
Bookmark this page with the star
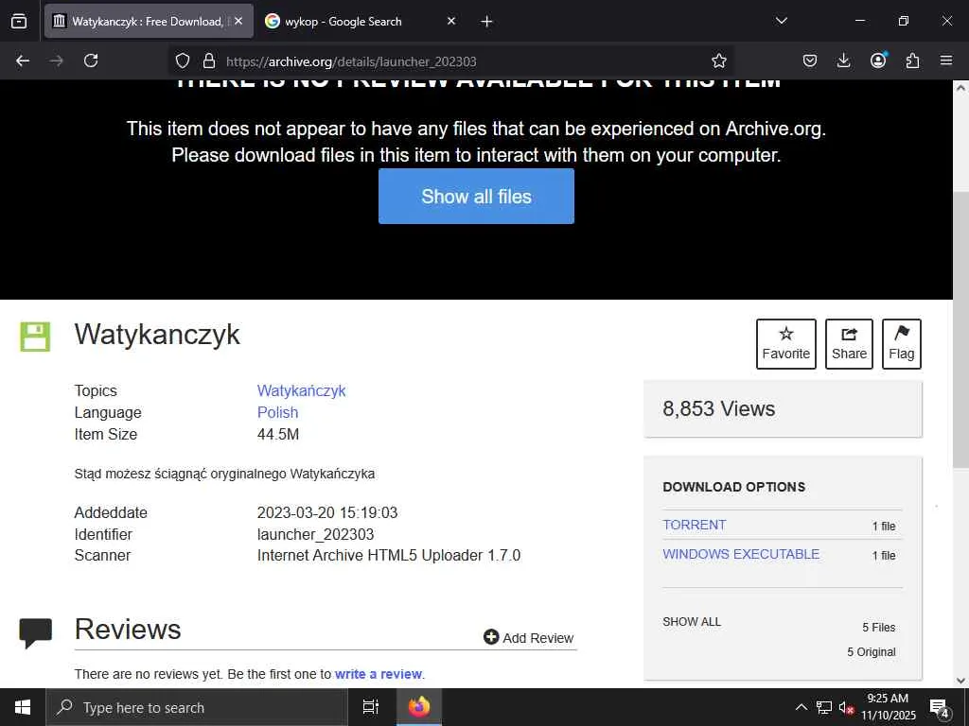click(x=719, y=60)
